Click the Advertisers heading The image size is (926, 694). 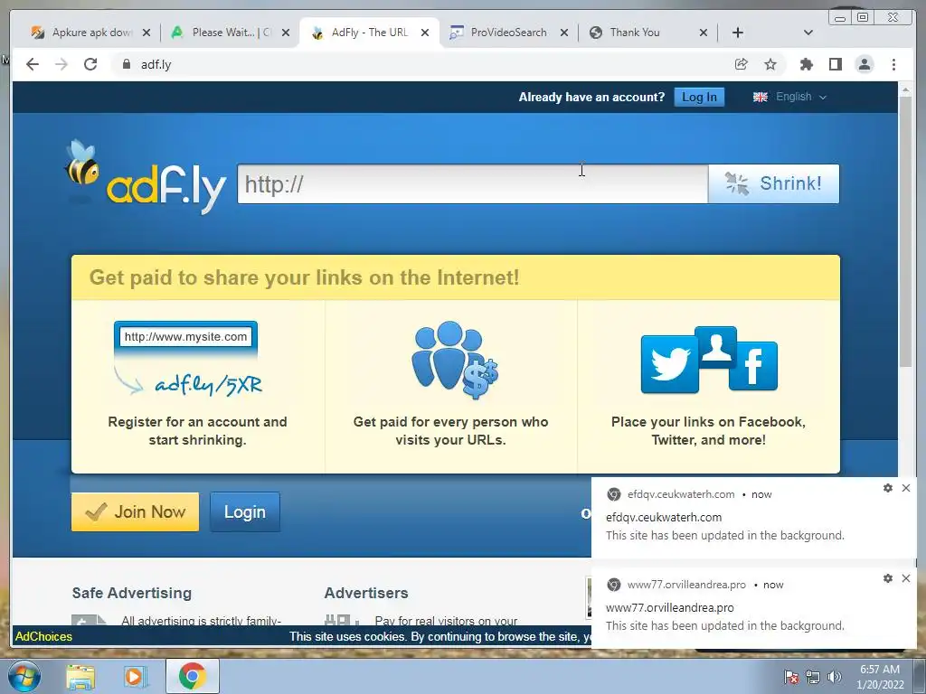click(x=366, y=593)
